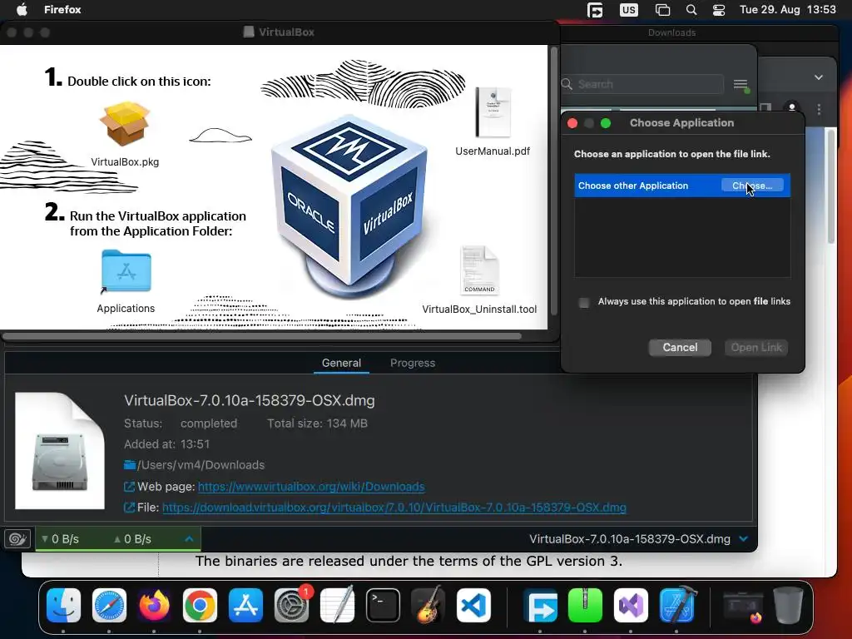Open Spotlight search in the menu bar
The width and height of the screenshot is (852, 639).
pos(691,10)
